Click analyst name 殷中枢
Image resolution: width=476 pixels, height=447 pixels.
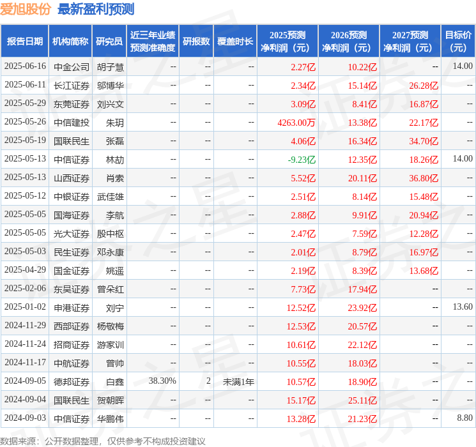(x=110, y=234)
